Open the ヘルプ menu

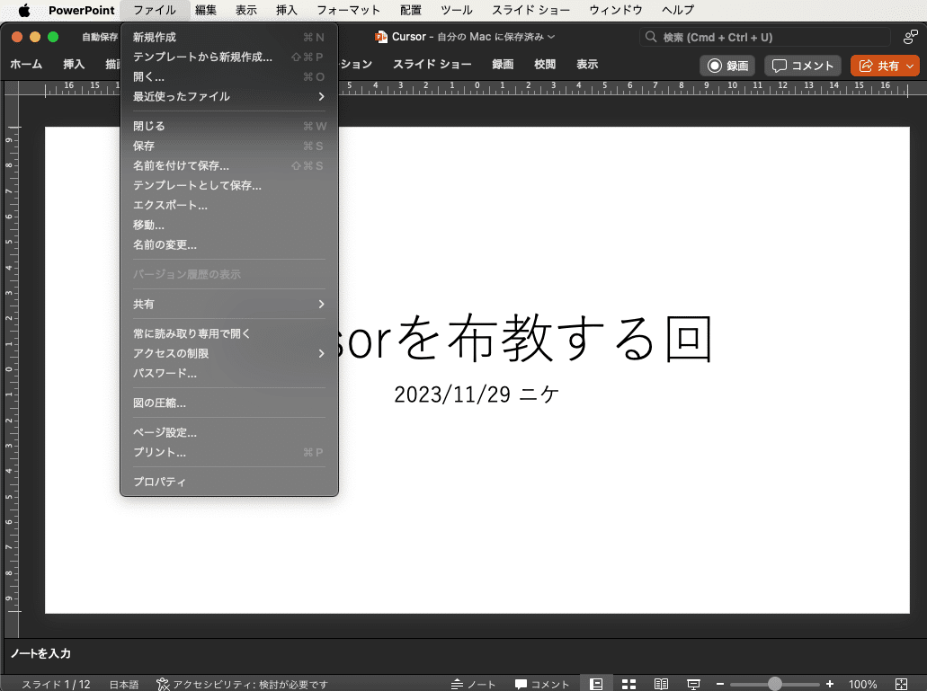point(678,10)
